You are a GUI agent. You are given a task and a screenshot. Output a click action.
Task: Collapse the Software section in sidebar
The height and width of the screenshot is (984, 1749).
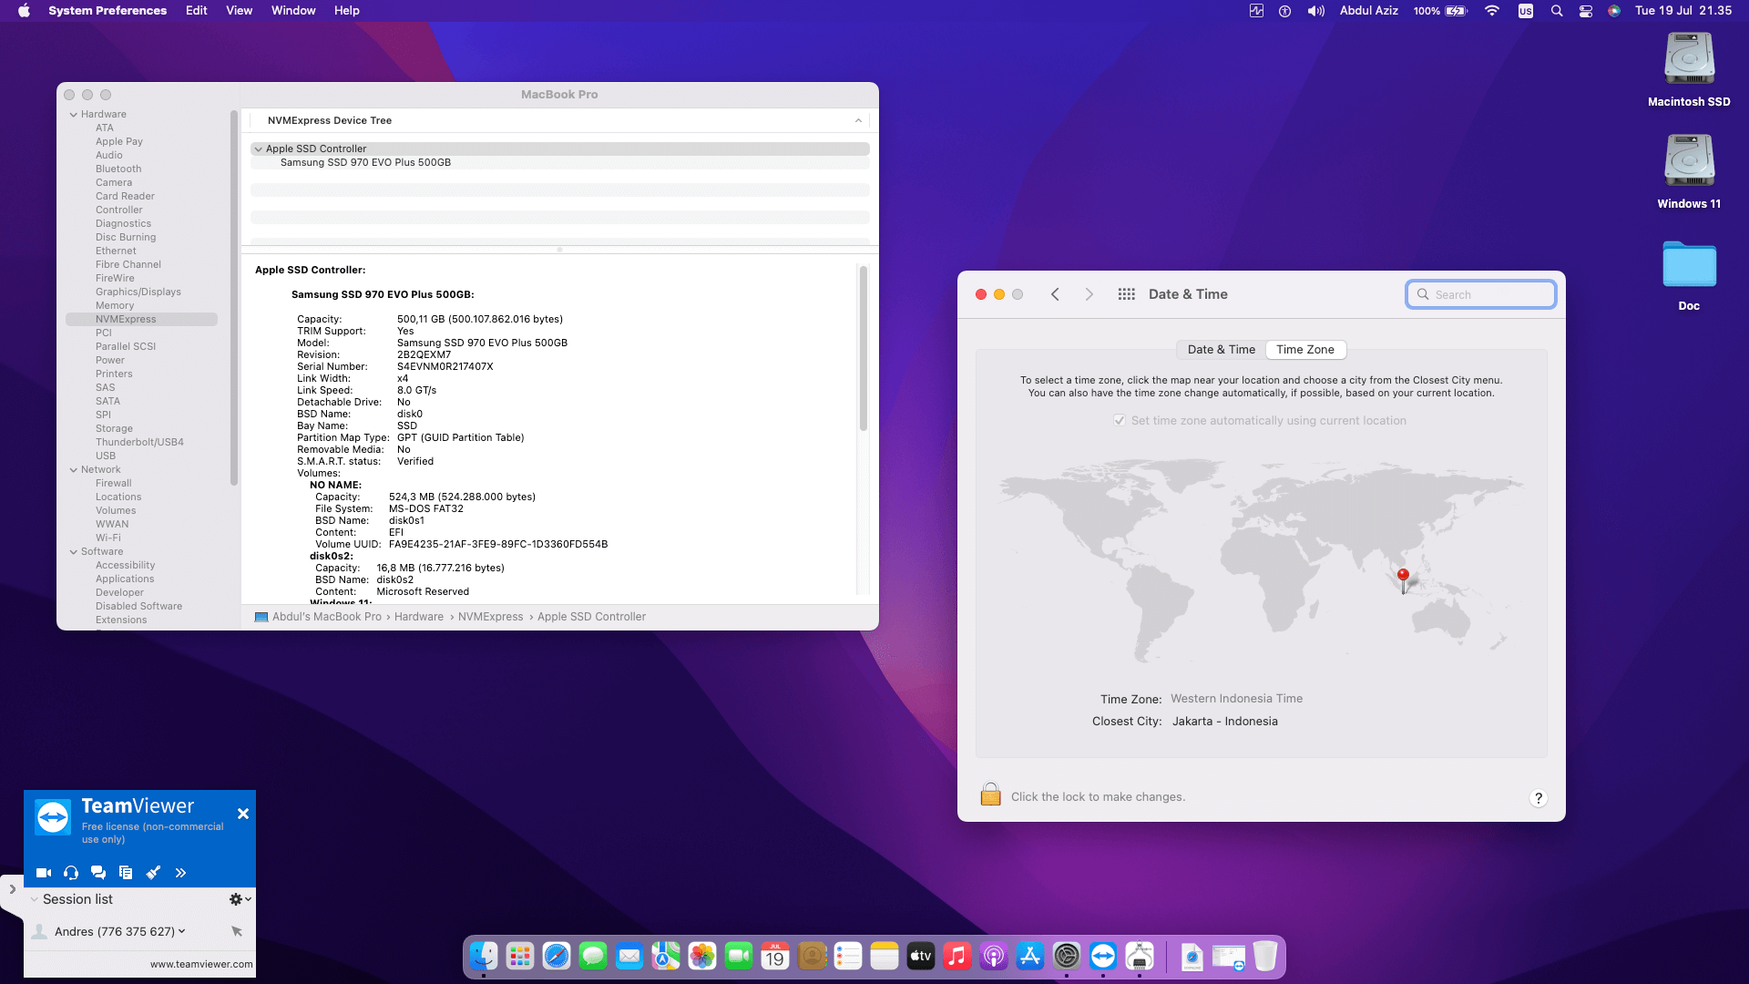[x=74, y=551]
